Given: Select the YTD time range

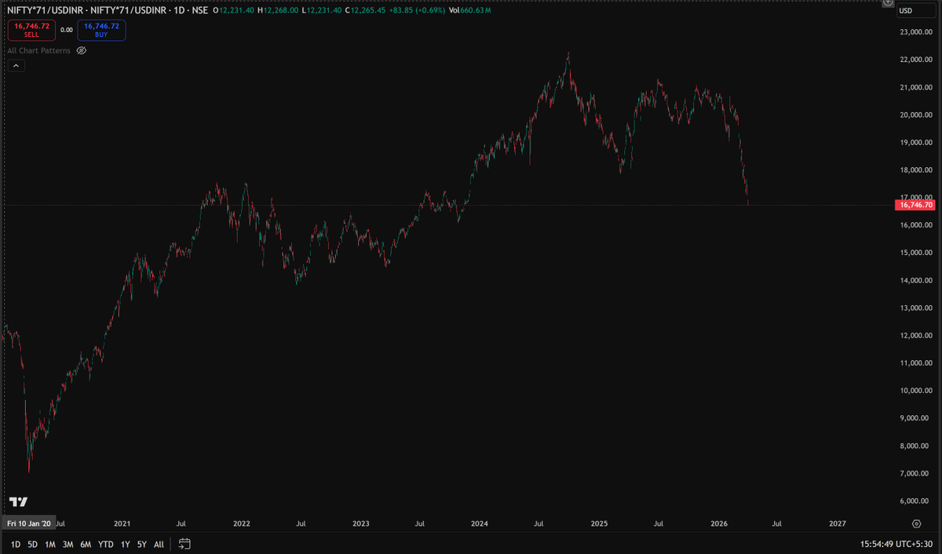Looking at the screenshot, I should [x=106, y=544].
